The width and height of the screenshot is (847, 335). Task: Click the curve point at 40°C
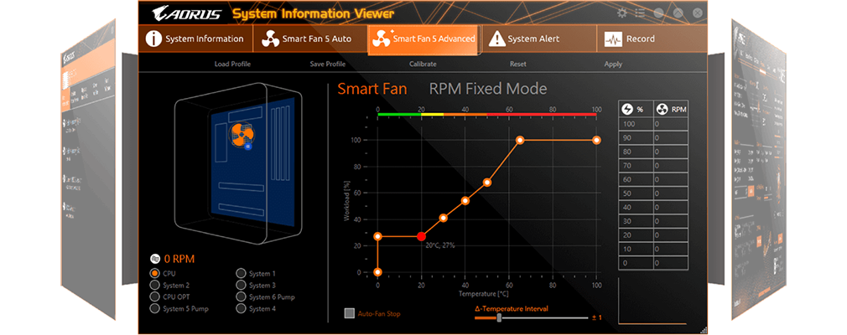(465, 201)
